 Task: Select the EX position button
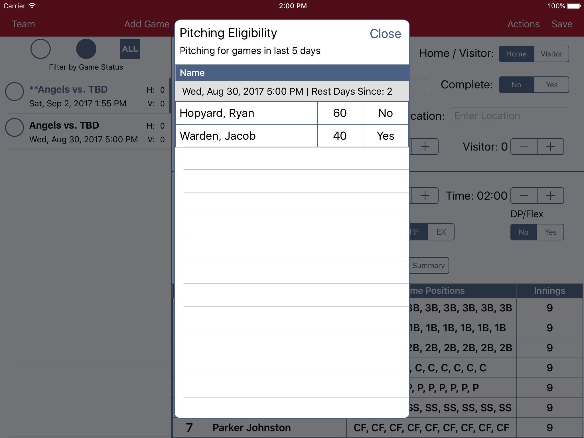coord(441,232)
